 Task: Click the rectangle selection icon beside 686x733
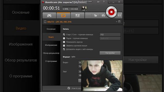45,22
